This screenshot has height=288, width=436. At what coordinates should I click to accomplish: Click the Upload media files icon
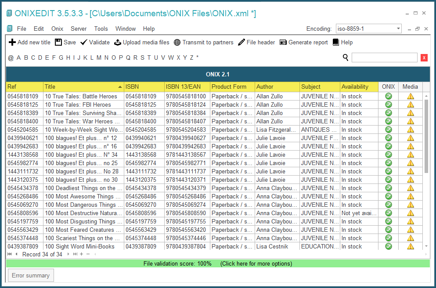118,42
